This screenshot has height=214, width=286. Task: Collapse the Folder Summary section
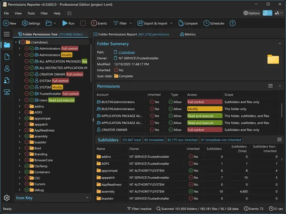(x=280, y=43)
